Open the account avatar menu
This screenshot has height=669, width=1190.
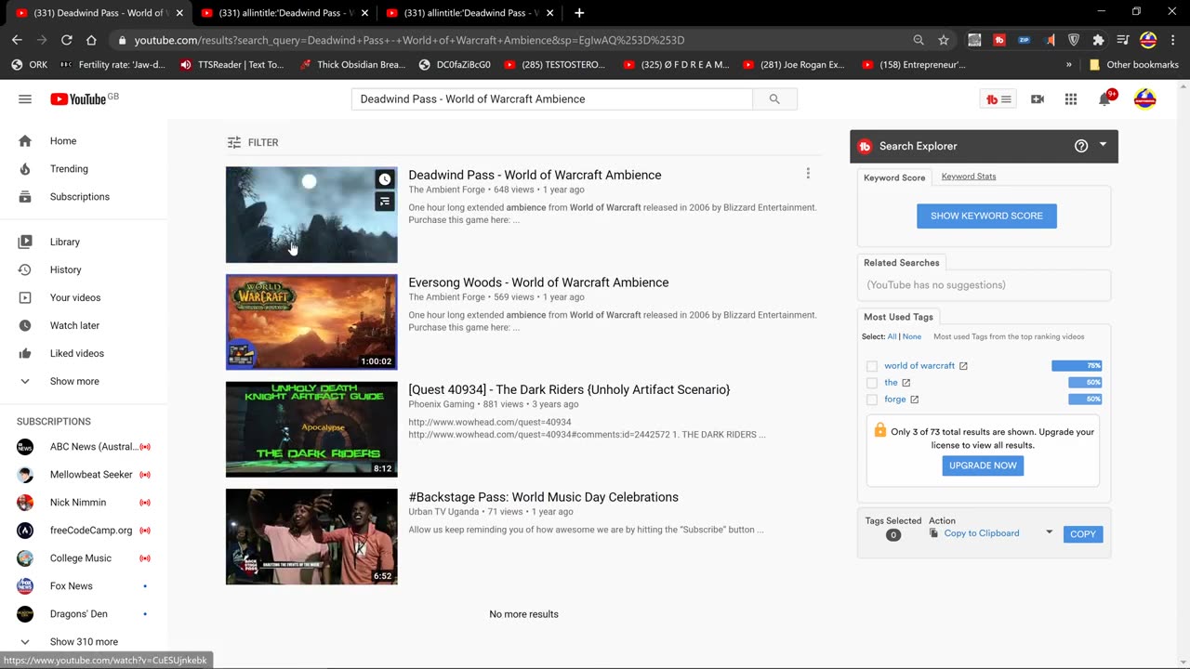pos(1145,99)
